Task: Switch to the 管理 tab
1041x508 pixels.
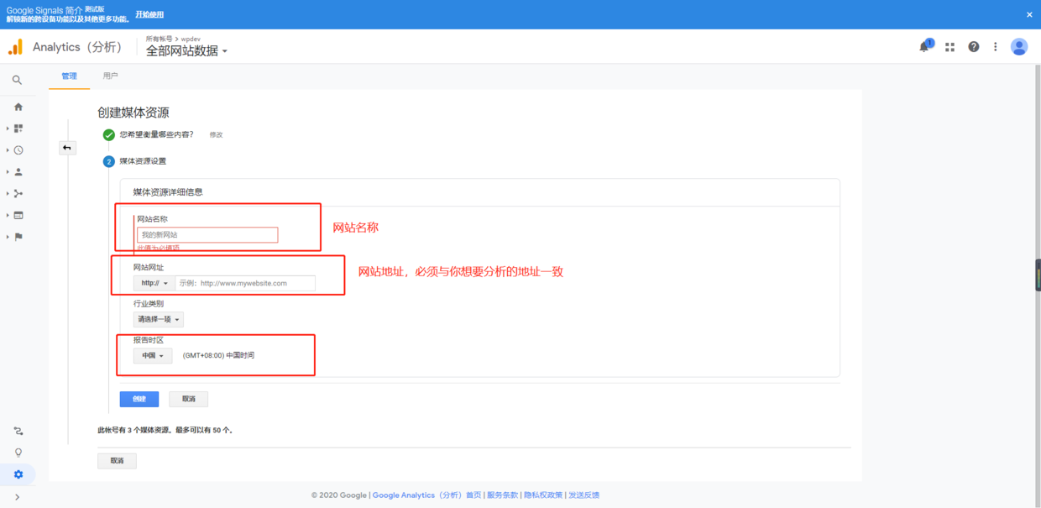Action: 69,76
